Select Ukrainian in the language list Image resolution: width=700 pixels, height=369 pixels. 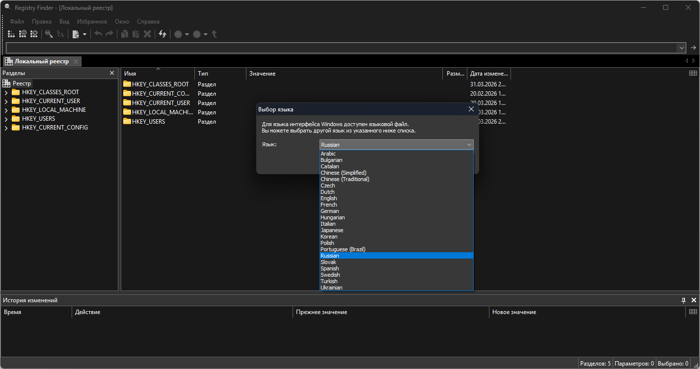tap(331, 288)
